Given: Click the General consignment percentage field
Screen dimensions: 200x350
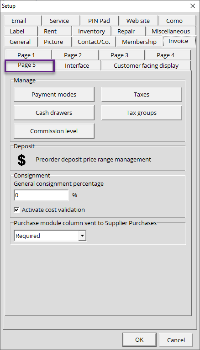Looking at the screenshot, I should [41, 195].
